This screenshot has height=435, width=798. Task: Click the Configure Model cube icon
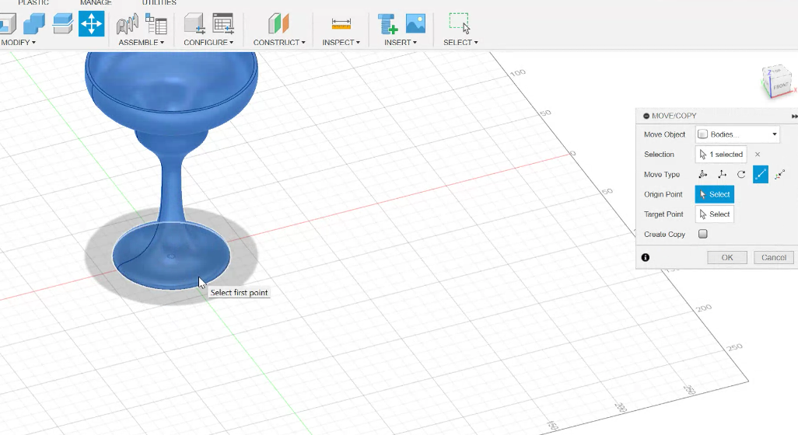[x=194, y=24]
